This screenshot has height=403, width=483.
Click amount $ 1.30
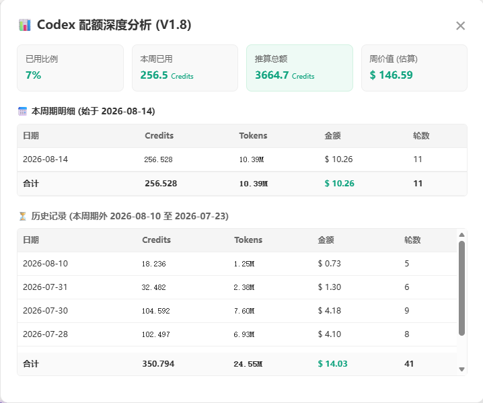[330, 287]
